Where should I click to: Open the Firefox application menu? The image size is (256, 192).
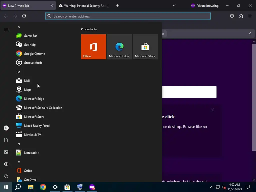coord(250,16)
